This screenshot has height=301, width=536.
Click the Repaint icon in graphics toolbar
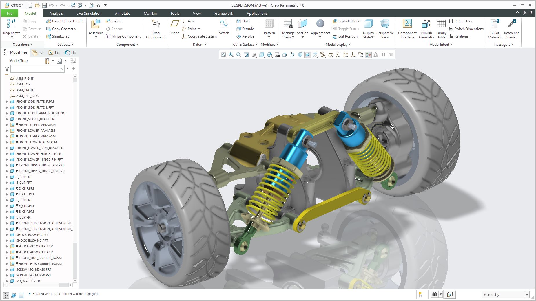[246, 55]
